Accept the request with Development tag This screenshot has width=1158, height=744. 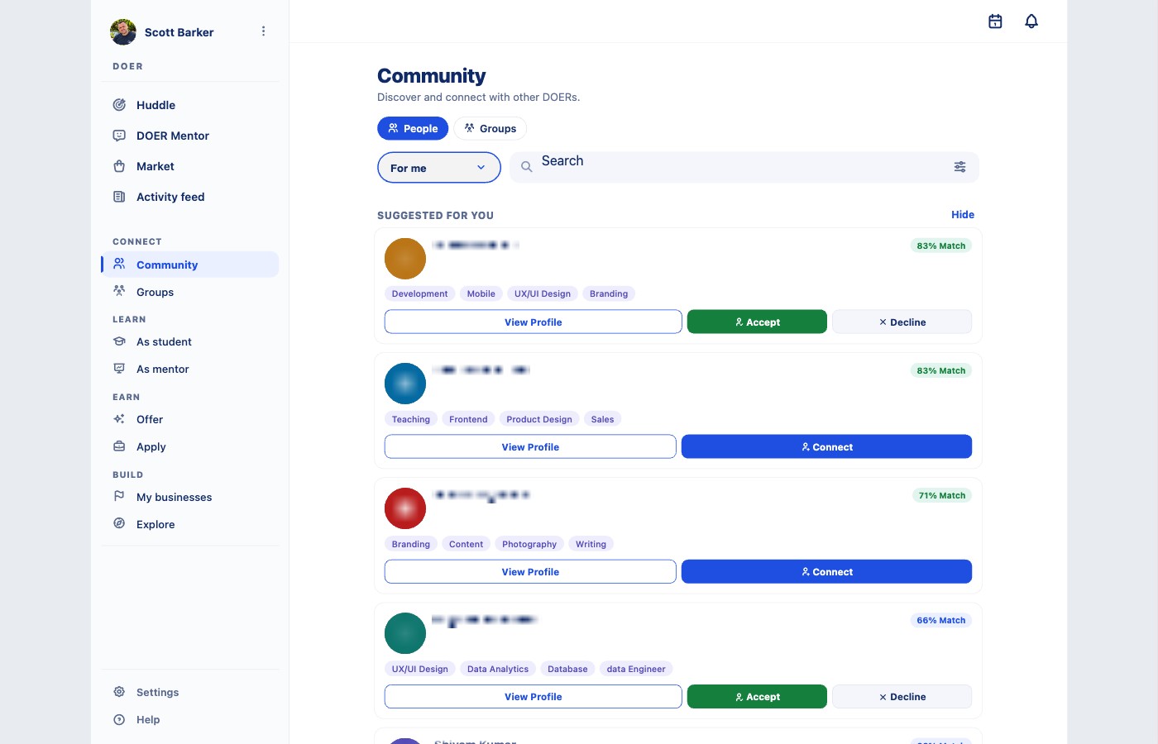point(757,322)
